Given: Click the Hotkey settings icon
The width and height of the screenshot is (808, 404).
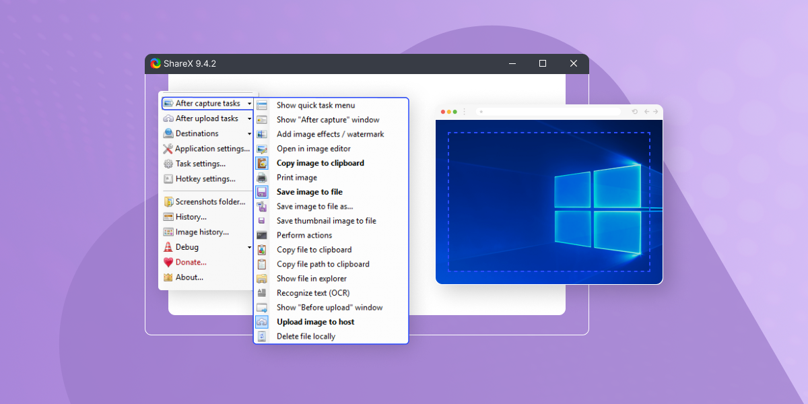Looking at the screenshot, I should tap(168, 179).
